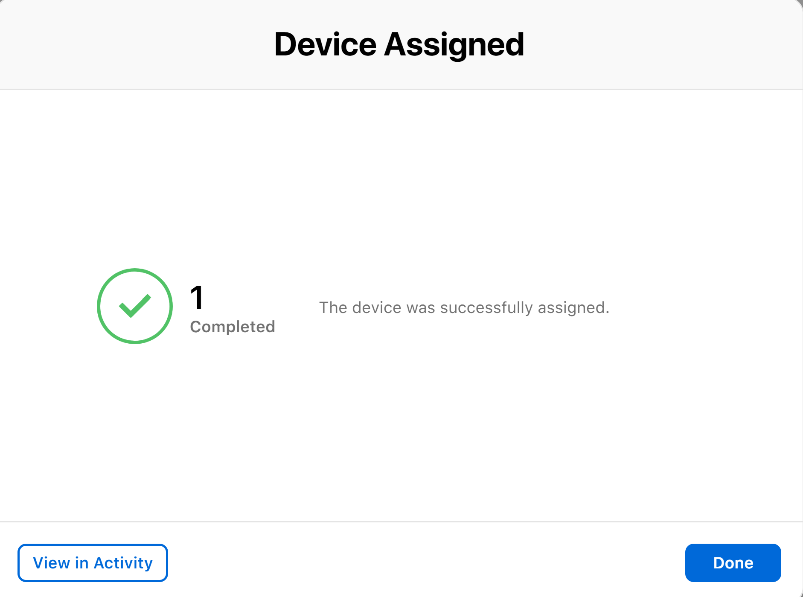Click the empty white area above the checkmark
This screenshot has height=597, width=803.
tap(135, 179)
